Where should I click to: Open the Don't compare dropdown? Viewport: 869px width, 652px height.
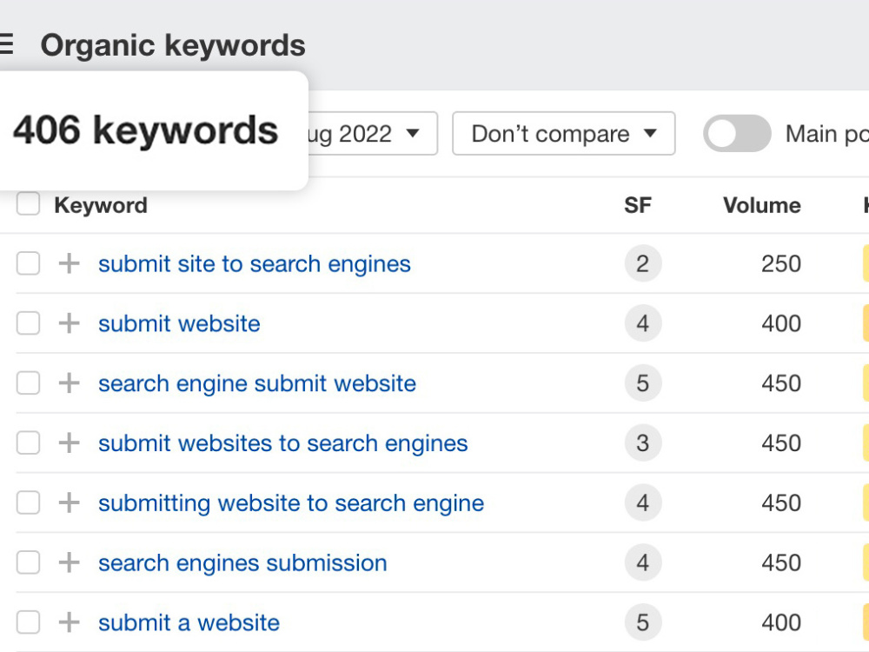[564, 134]
